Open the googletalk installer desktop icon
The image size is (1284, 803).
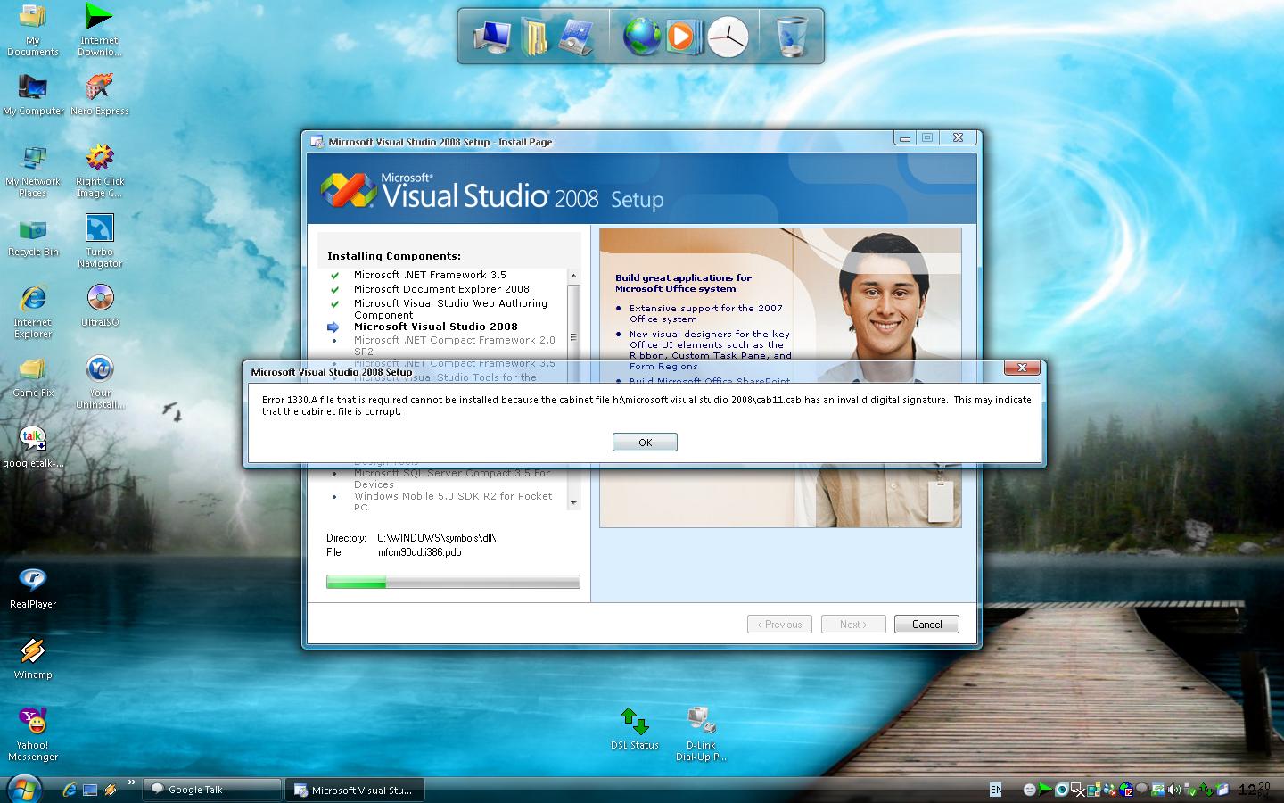33,448
